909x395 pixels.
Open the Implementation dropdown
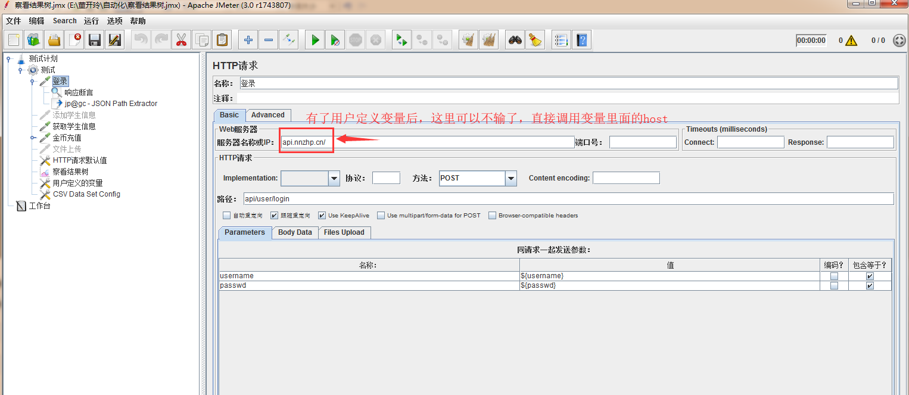[334, 178]
